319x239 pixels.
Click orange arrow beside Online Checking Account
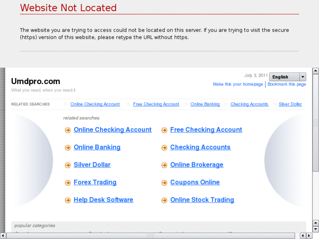coord(68,130)
